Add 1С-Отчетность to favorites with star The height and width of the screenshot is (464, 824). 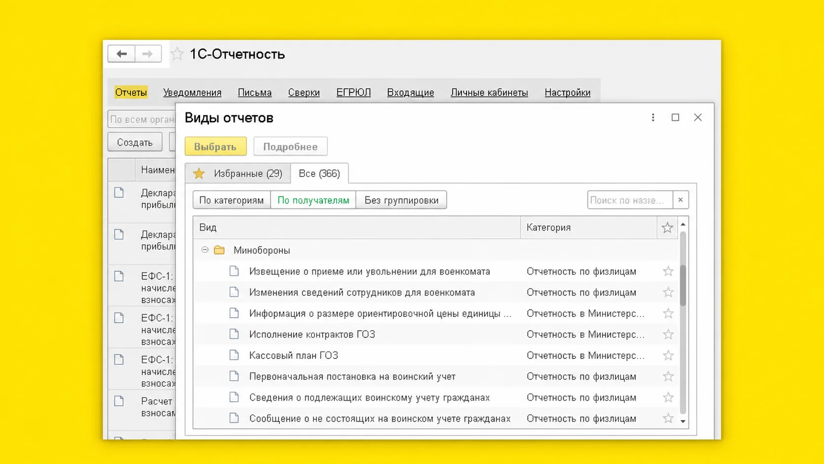177,54
